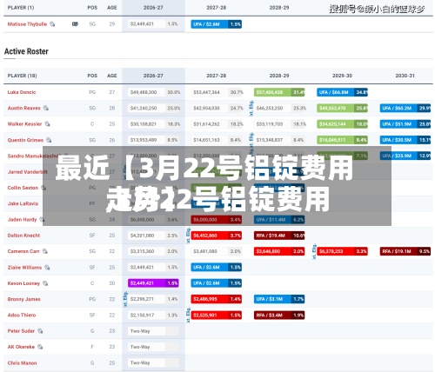Screen dimensions: 435x372
Task: Open Matisse Thybulle's player page
Action: (27, 24)
